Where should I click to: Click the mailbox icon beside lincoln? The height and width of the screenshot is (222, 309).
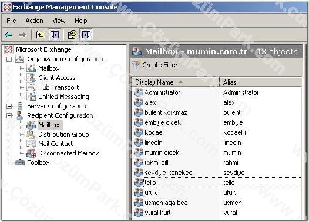click(x=139, y=143)
